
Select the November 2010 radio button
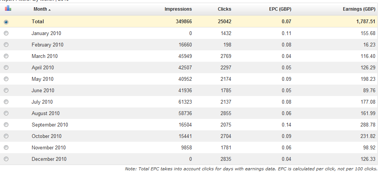pyautogui.click(x=6, y=147)
